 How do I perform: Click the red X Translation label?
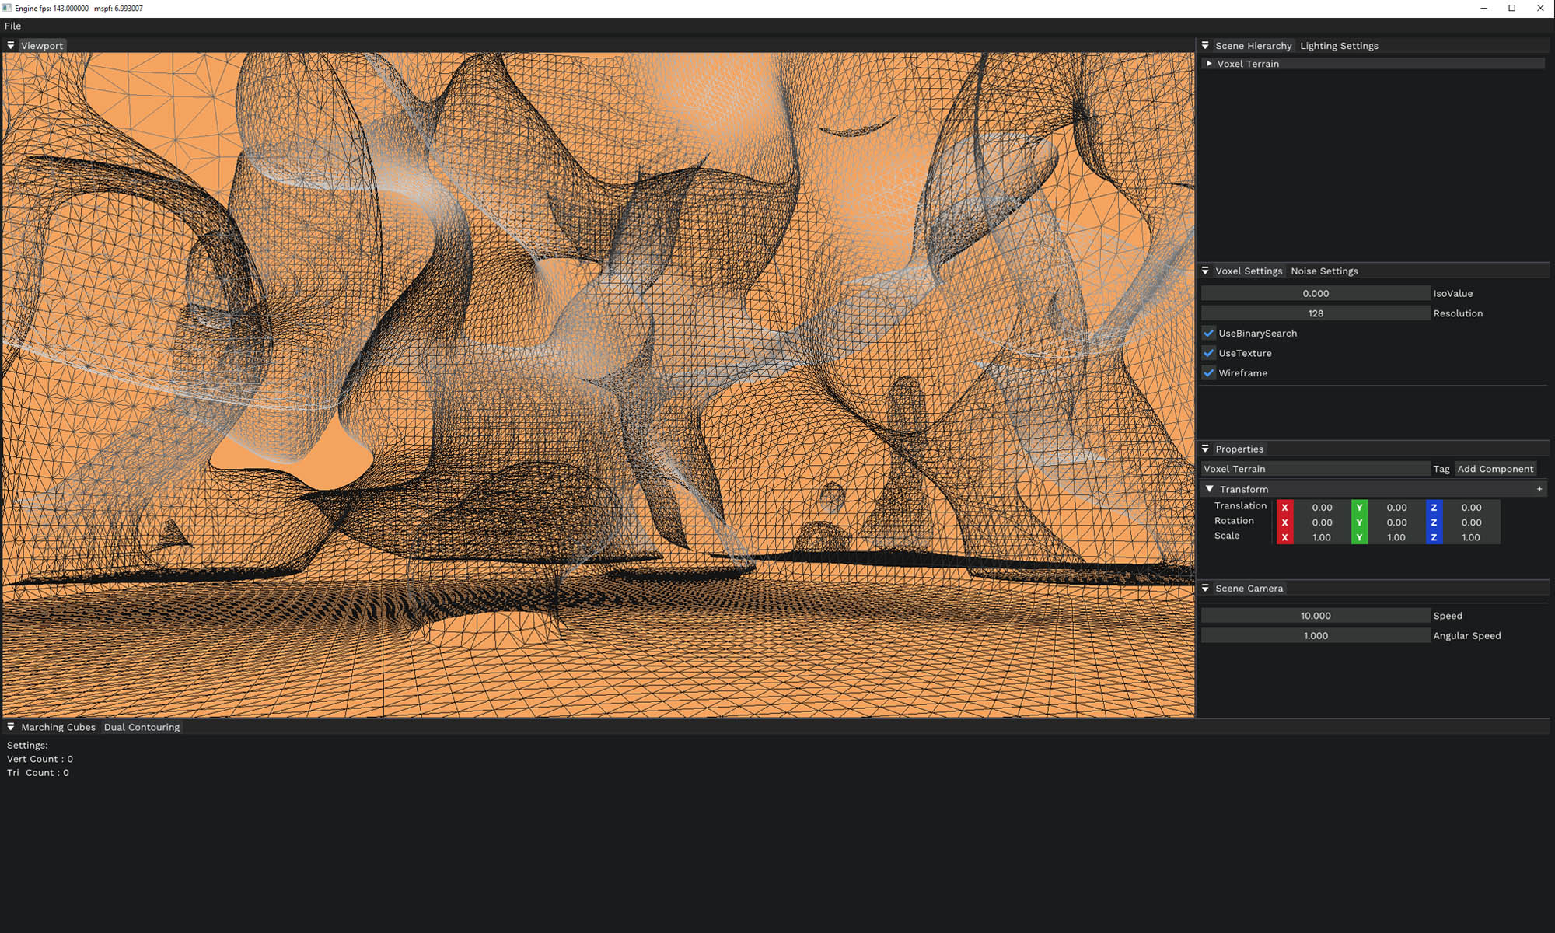pos(1284,507)
